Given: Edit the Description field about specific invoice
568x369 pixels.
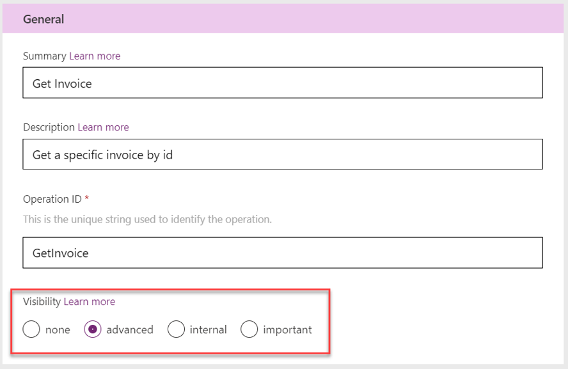Looking at the screenshot, I should pyautogui.click(x=283, y=154).
